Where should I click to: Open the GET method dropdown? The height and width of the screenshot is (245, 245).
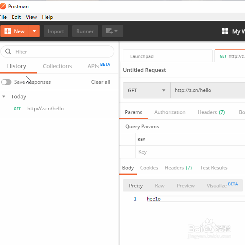(x=147, y=90)
